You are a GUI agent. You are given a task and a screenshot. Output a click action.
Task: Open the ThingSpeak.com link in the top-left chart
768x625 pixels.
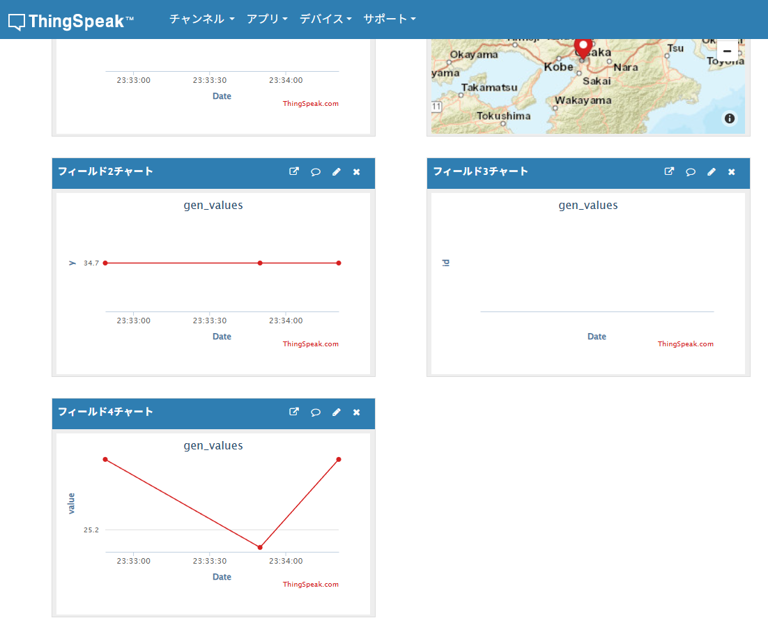[311, 103]
